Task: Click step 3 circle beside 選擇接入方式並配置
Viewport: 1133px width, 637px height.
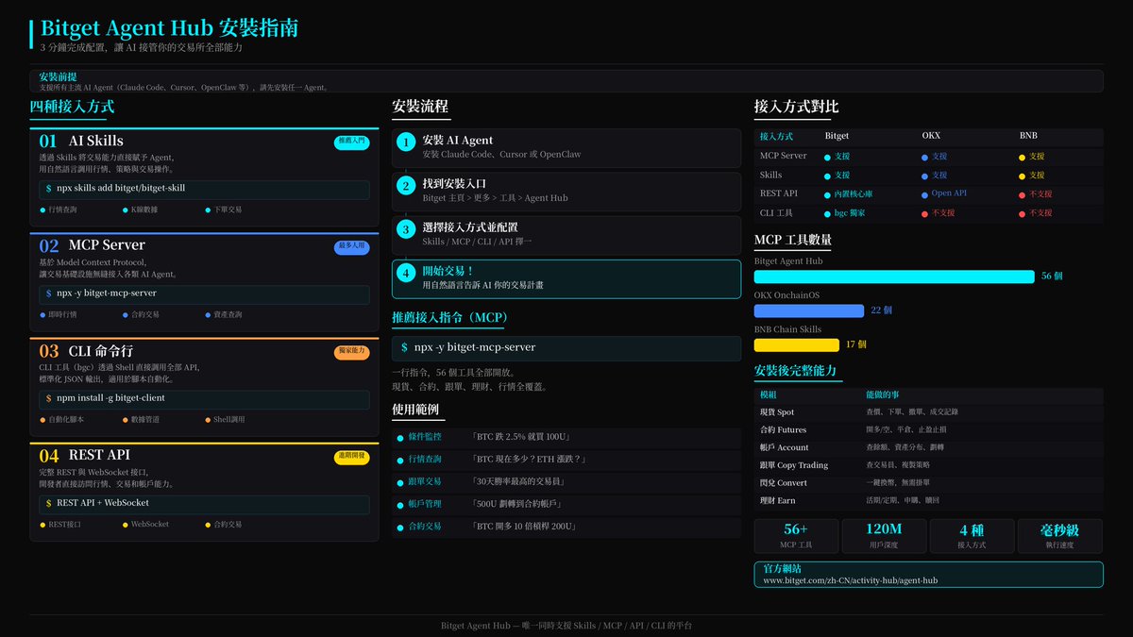Action: click(406, 229)
